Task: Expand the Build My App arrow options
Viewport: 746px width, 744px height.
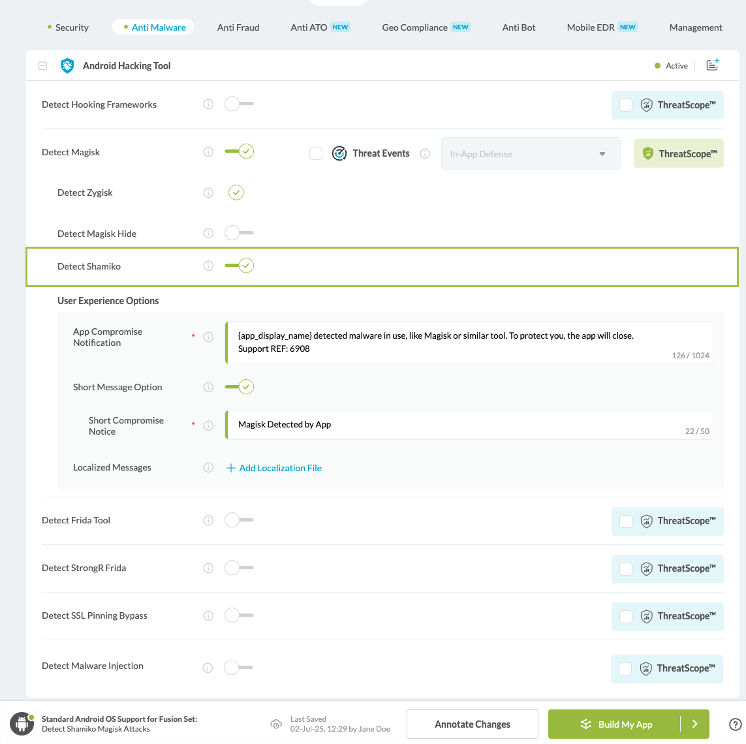Action: click(x=695, y=724)
